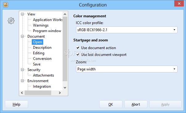The image size is (186, 113).
Task: Click the OK button
Action: tap(111, 104)
